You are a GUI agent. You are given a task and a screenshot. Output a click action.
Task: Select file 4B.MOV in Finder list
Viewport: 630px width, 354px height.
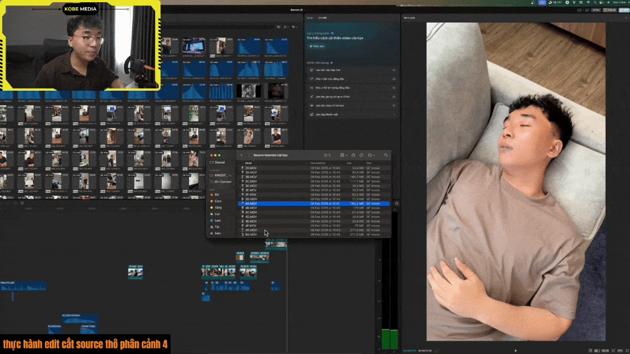250,208
